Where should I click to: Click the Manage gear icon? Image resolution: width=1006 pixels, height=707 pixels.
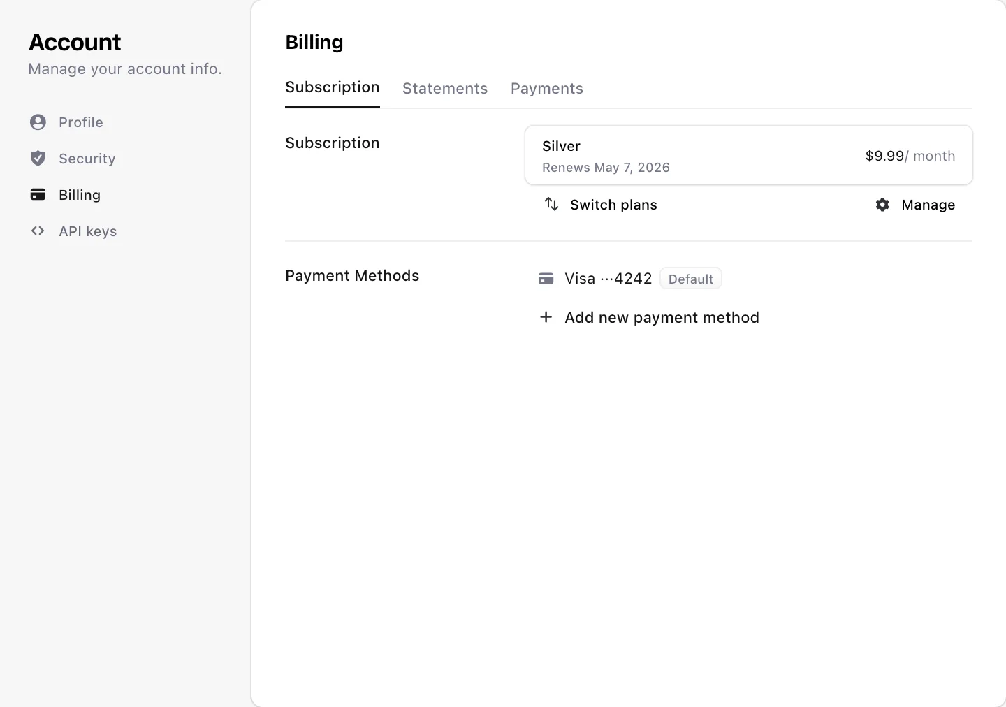(882, 205)
